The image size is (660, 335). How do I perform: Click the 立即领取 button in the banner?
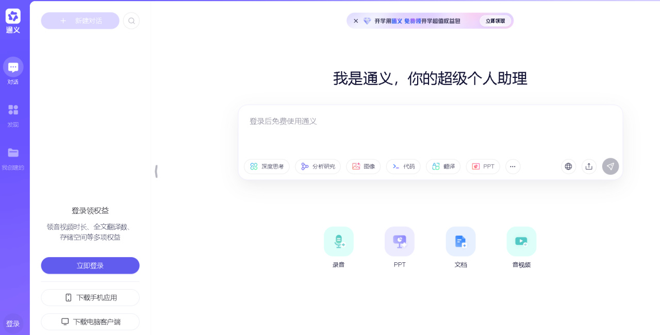pos(496,21)
